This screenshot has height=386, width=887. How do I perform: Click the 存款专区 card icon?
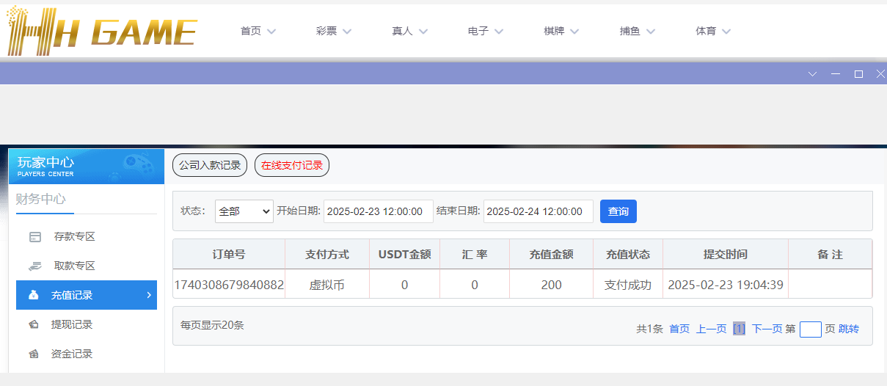[x=34, y=237]
